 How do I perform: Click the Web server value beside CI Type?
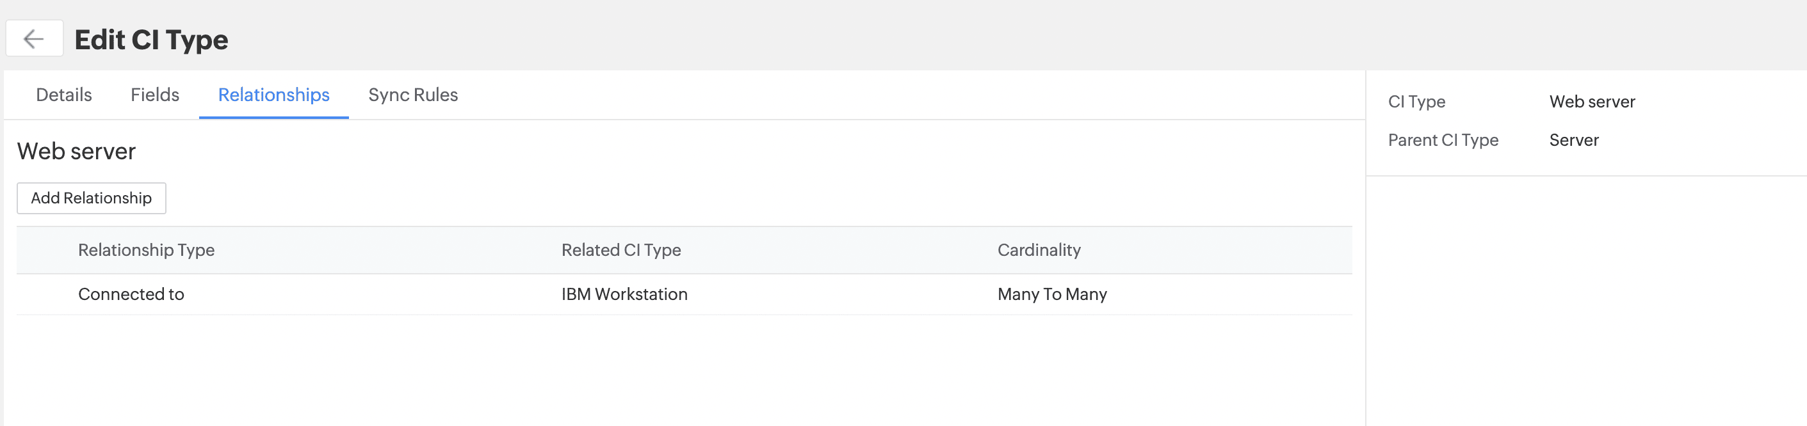1592,102
